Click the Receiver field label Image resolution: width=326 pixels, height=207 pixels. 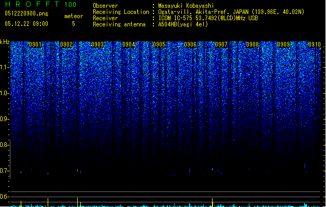[105, 18]
